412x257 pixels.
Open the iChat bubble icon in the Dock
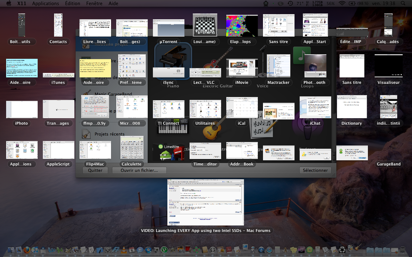click(140, 250)
